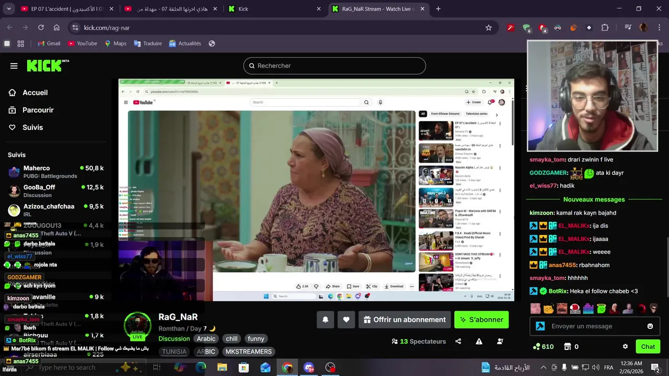Enable notifications with the bell button
The height and width of the screenshot is (376, 669).
tap(325, 320)
